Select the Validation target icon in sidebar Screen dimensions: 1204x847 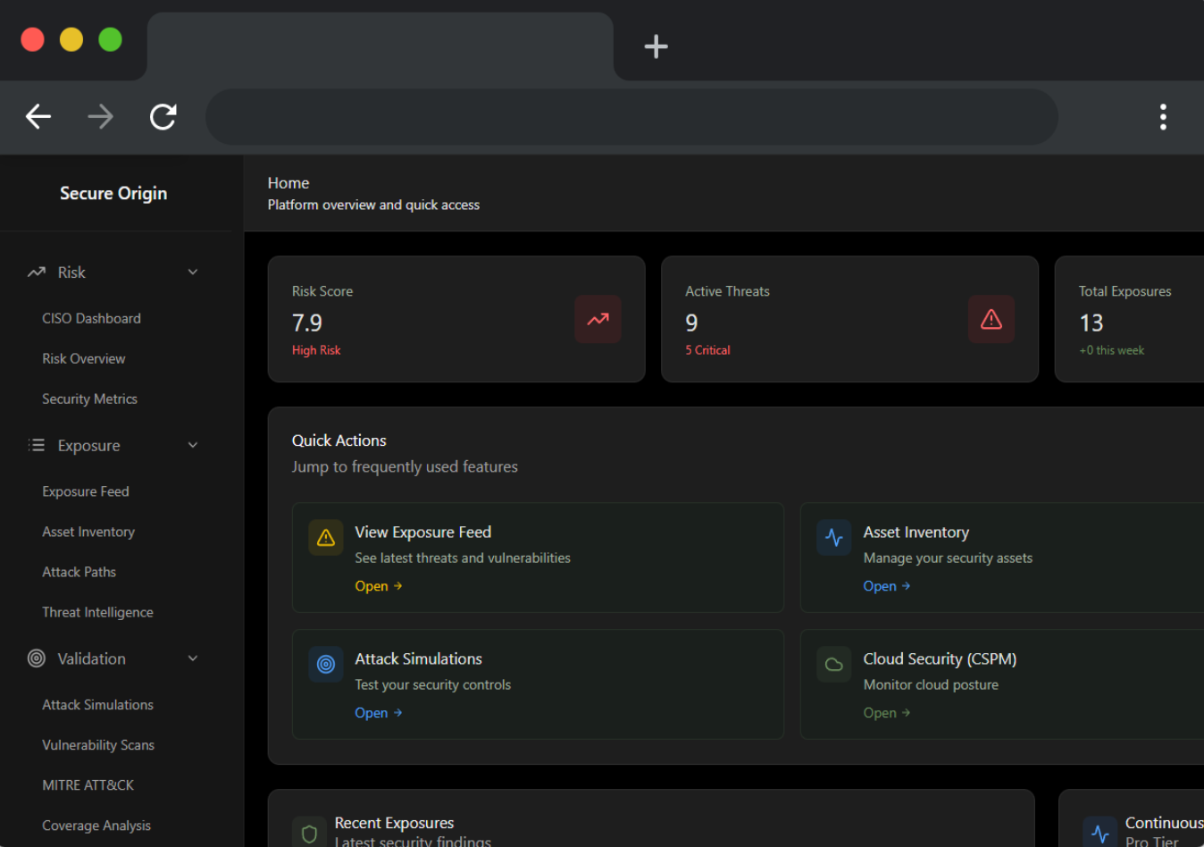tap(35, 658)
